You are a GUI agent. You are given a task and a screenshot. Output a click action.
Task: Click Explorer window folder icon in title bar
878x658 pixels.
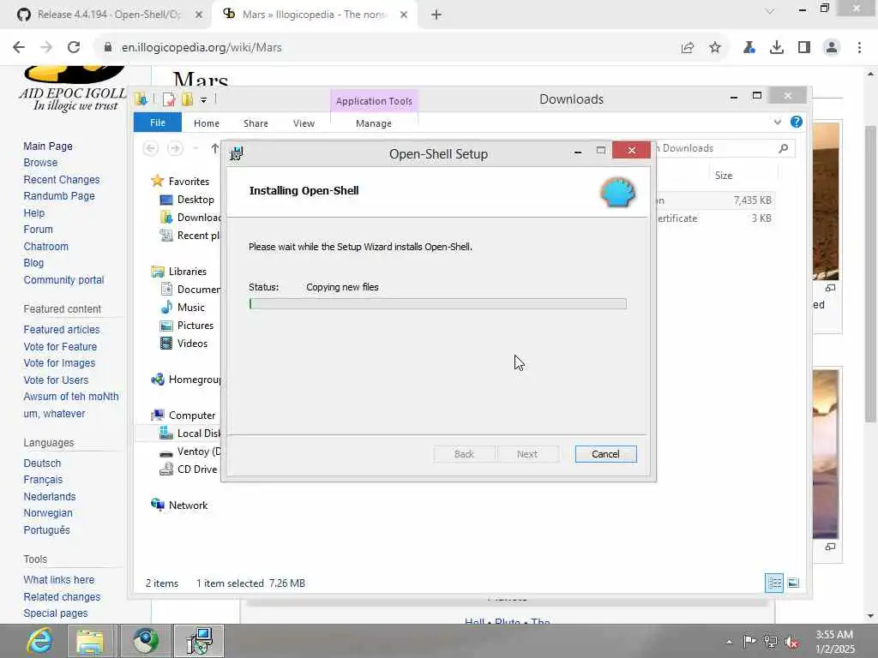pyautogui.click(x=141, y=99)
